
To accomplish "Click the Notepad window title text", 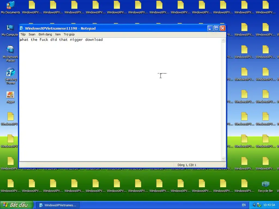I will [60, 28].
